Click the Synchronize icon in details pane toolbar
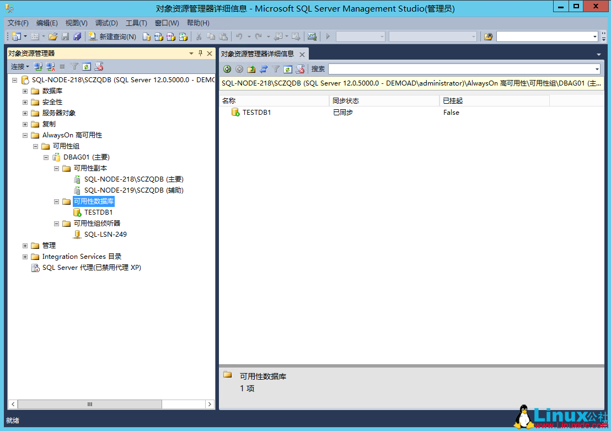 [264, 69]
